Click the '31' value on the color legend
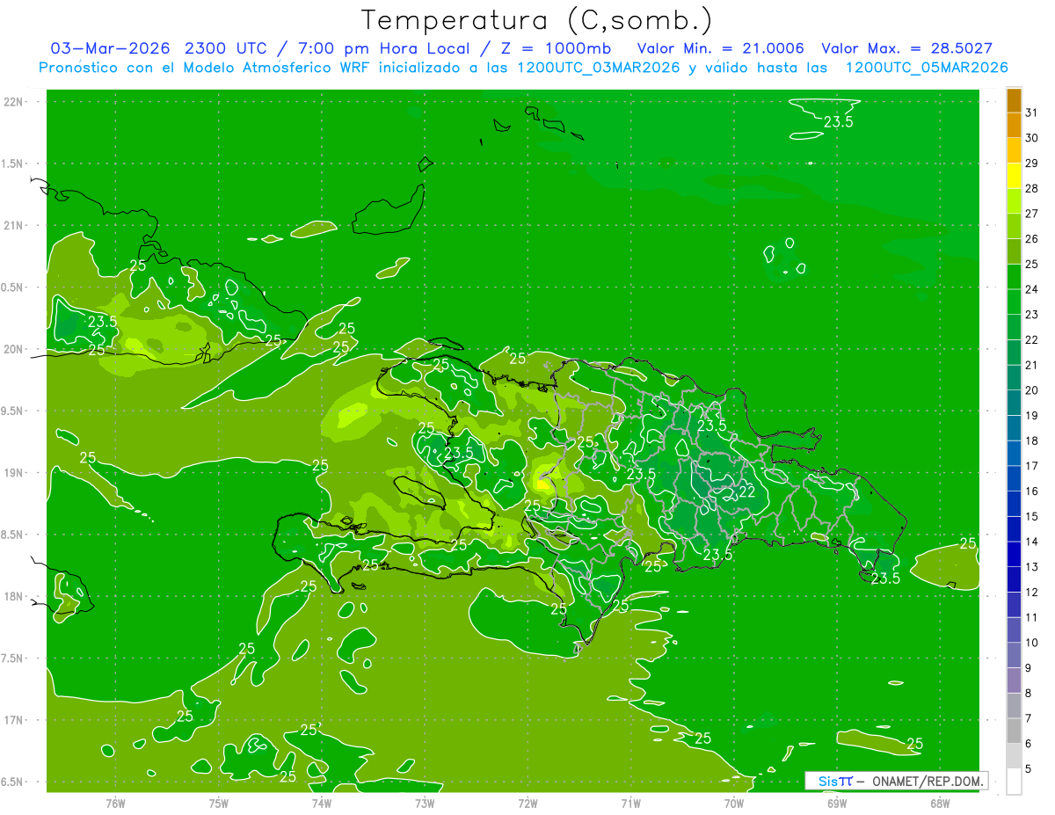1055x815 pixels. (x=1032, y=113)
